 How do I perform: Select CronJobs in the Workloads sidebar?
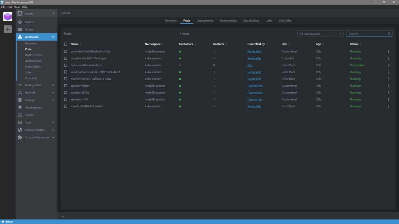pos(31,78)
